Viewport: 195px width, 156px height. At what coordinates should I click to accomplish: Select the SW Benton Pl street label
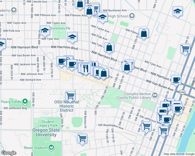tap(85, 119)
